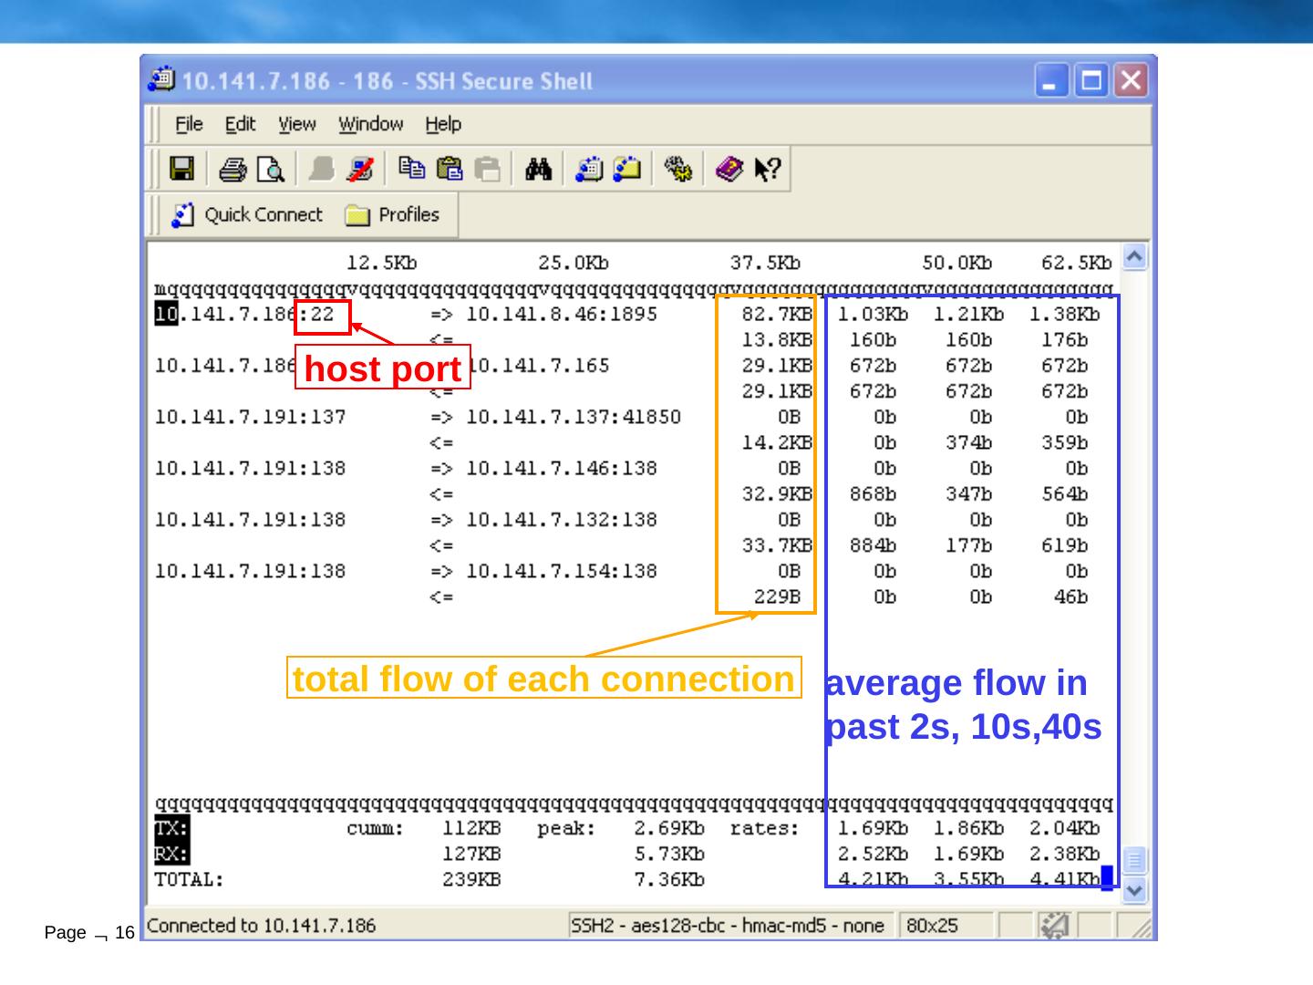Image resolution: width=1313 pixels, height=985 pixels.
Task: Open a New Terminal Window via toolbar icon
Action: pyautogui.click(x=589, y=170)
